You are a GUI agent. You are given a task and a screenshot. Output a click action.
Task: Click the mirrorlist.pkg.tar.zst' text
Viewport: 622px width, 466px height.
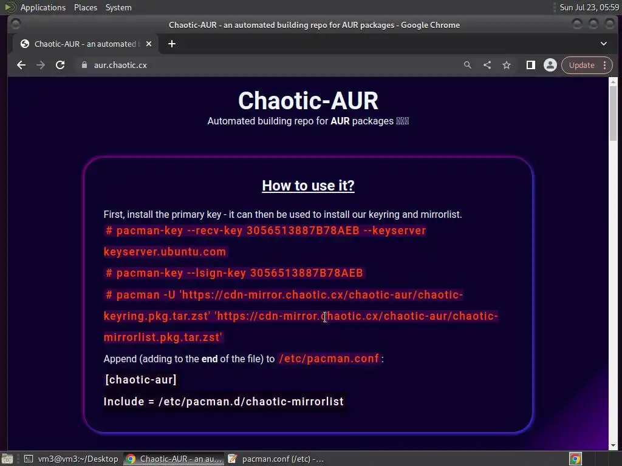click(x=163, y=337)
